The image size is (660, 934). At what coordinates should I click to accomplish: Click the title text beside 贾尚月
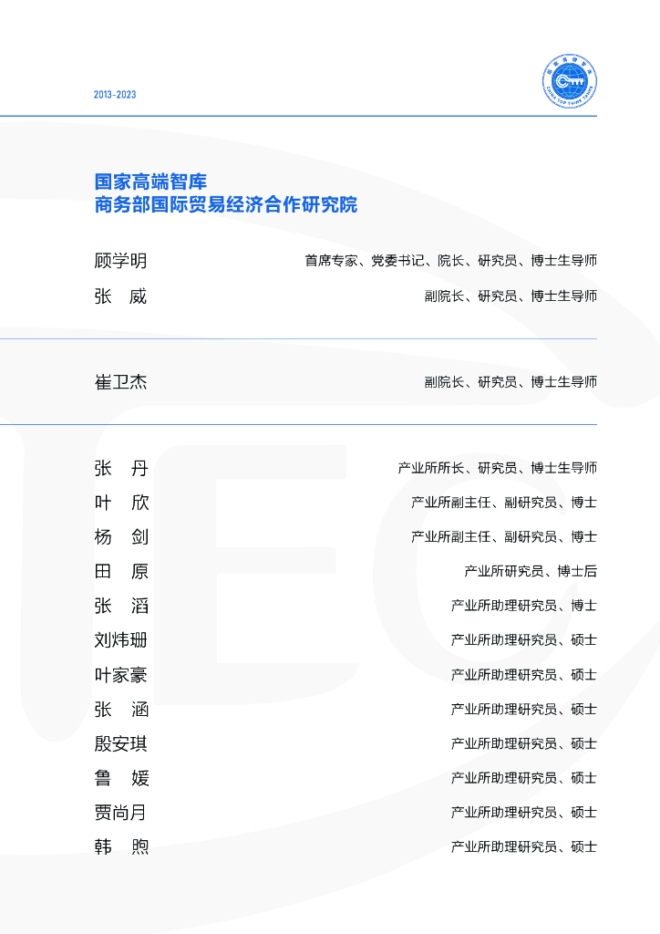(523, 813)
